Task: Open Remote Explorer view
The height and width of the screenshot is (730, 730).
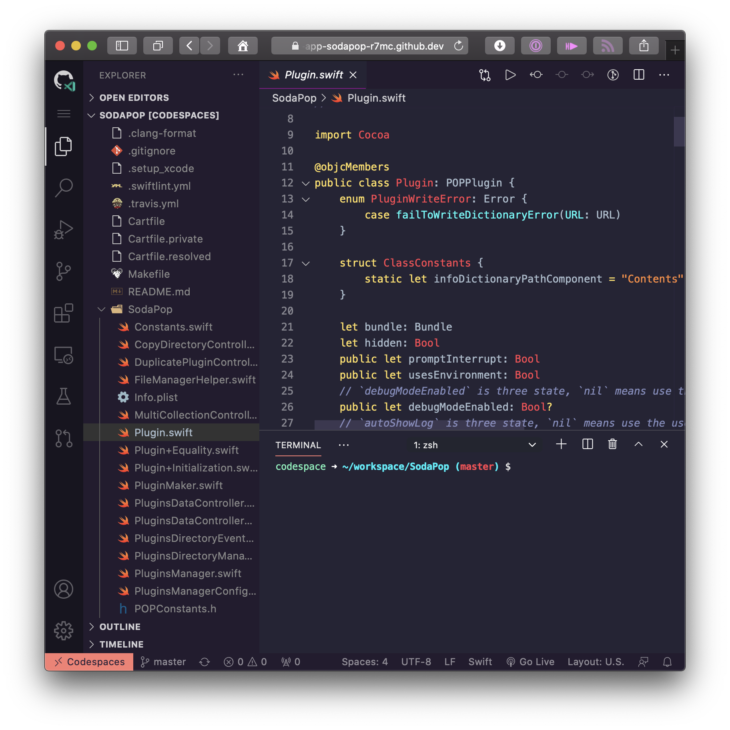Action: tap(64, 355)
